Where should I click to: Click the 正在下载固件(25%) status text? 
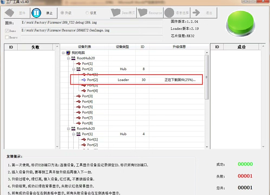(x=180, y=80)
